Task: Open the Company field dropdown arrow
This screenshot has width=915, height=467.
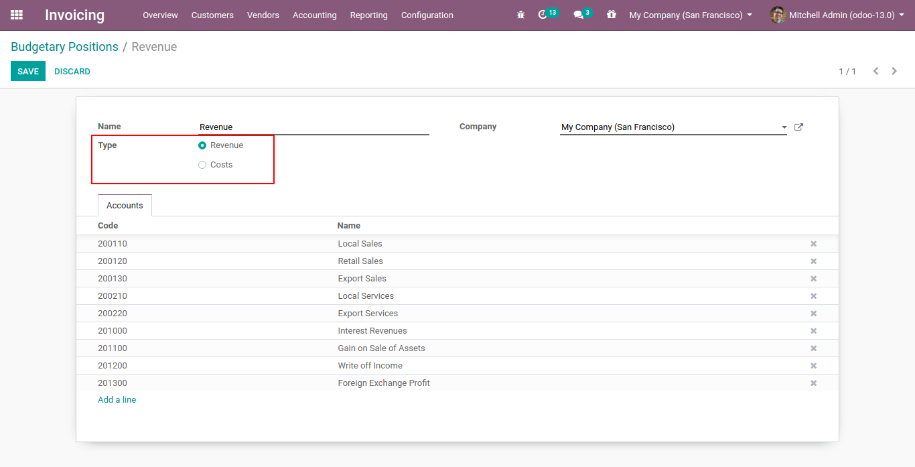Action: pyautogui.click(x=783, y=127)
